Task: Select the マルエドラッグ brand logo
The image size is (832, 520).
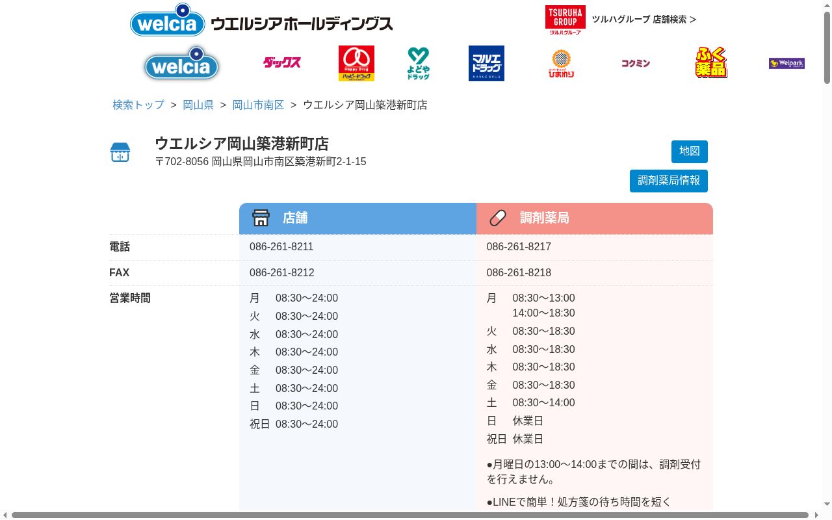Action: [486, 63]
